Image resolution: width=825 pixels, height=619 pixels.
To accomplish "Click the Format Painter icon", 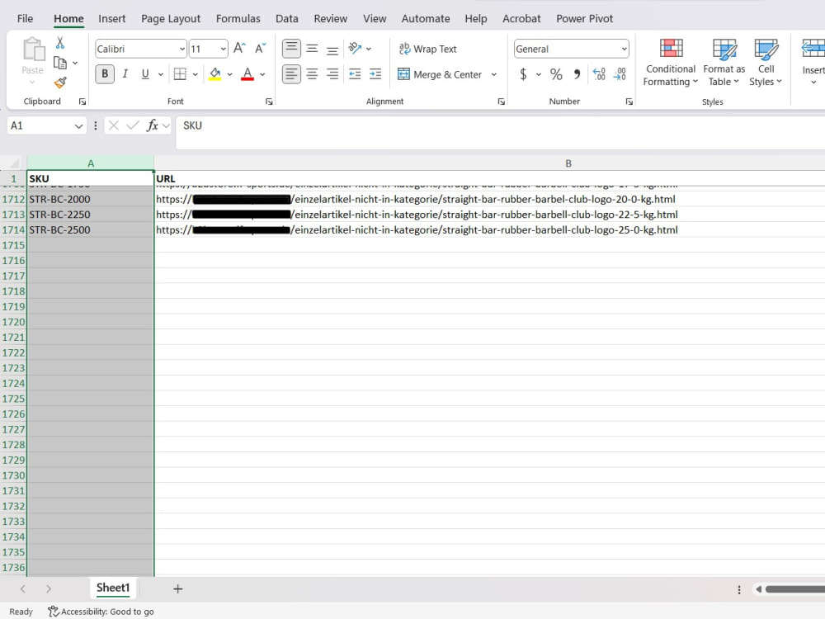I will 59,83.
